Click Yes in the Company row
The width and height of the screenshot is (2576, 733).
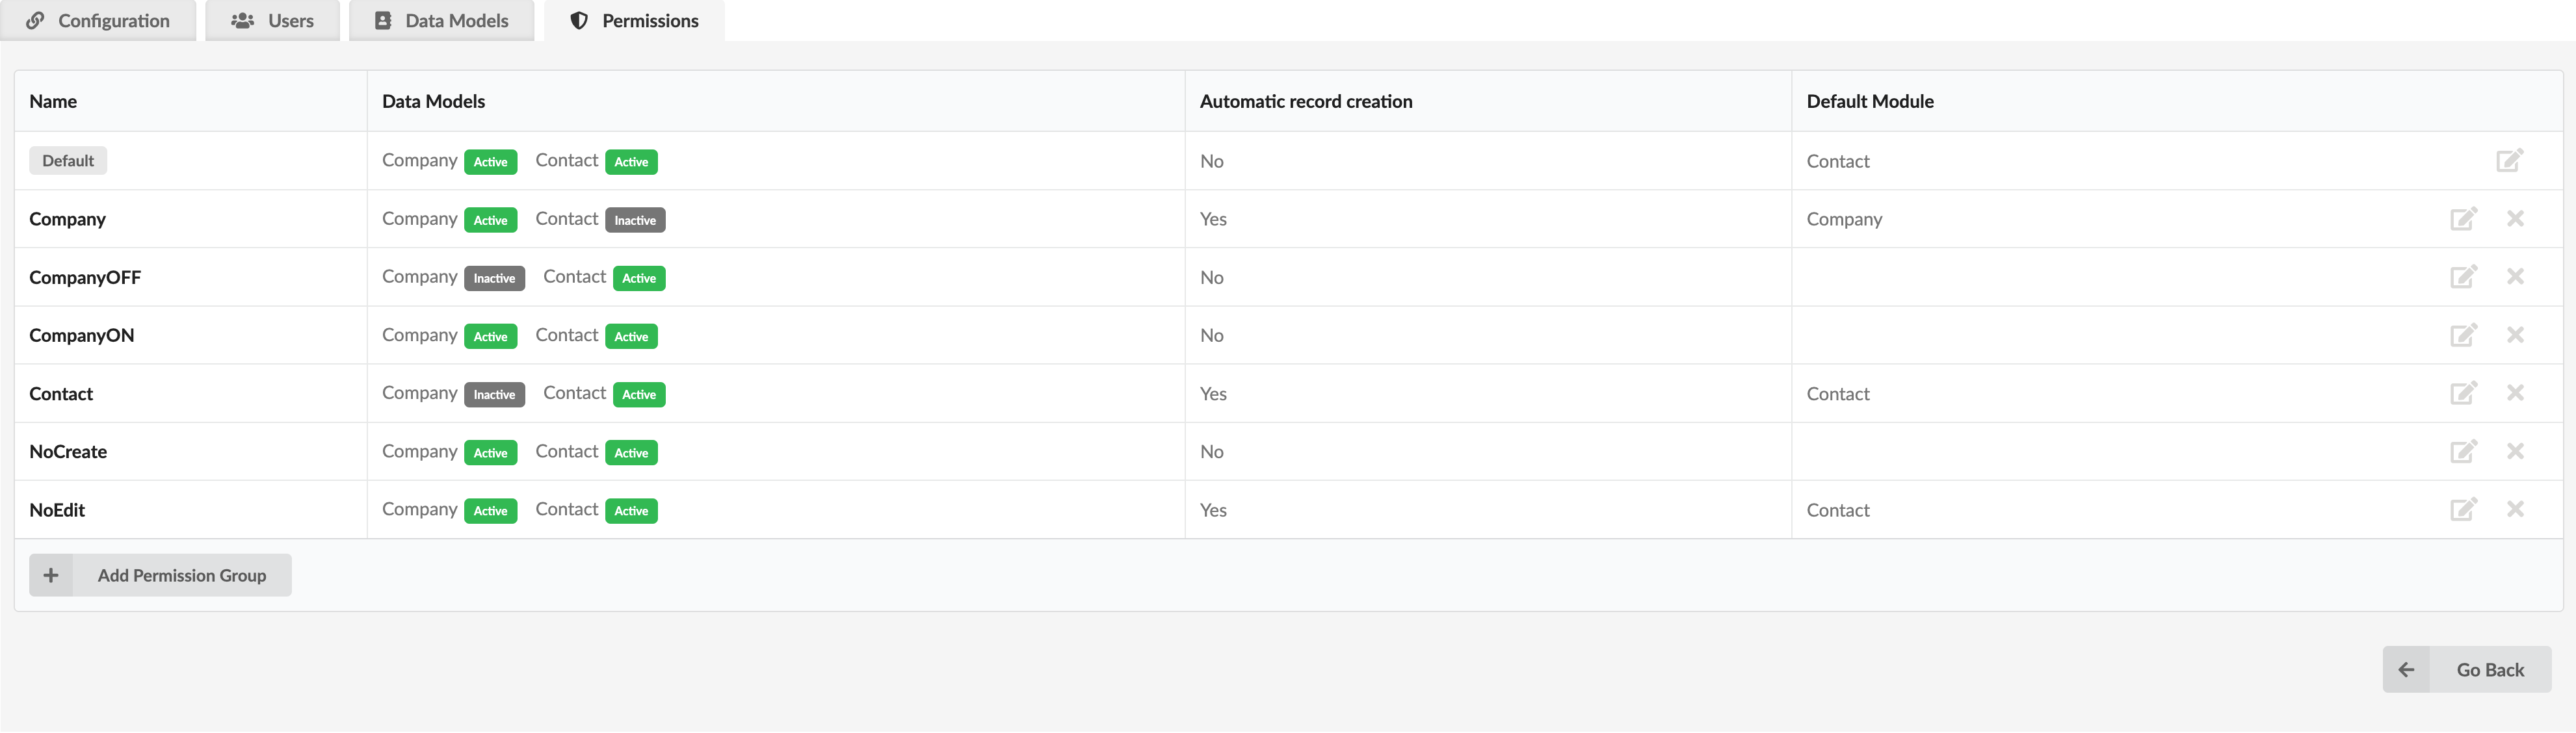[x=1213, y=219]
